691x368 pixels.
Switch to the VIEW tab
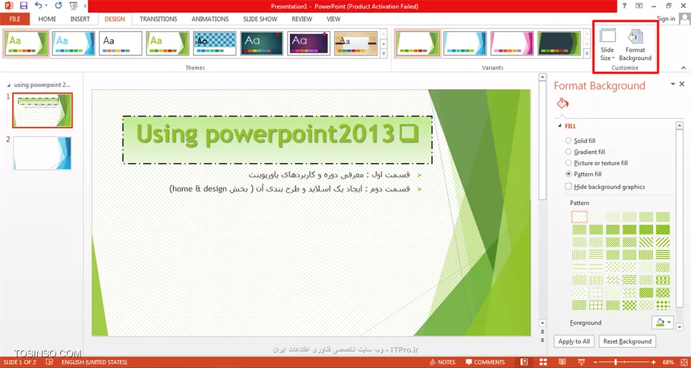tap(333, 19)
